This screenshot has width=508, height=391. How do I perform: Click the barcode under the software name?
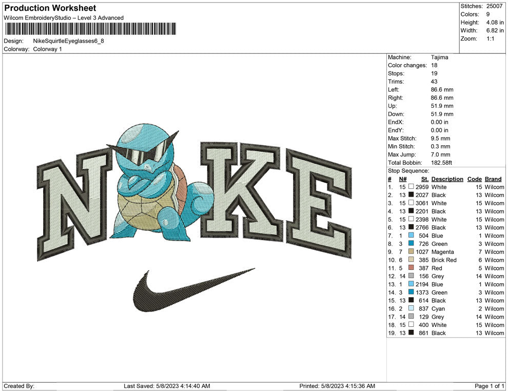[90, 29]
